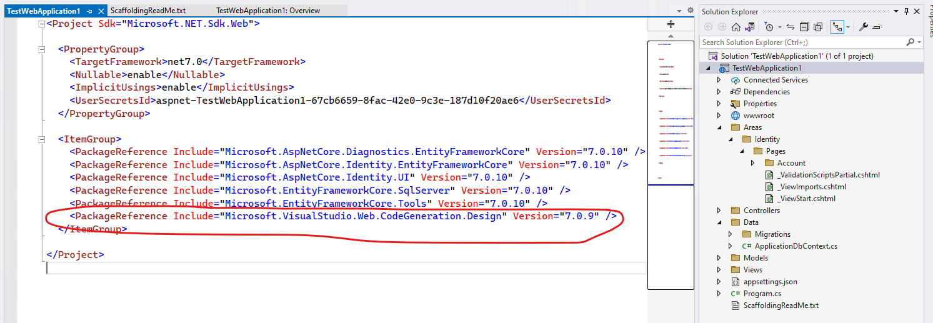Collapse the TestWebApplication1 project tree

(x=709, y=67)
